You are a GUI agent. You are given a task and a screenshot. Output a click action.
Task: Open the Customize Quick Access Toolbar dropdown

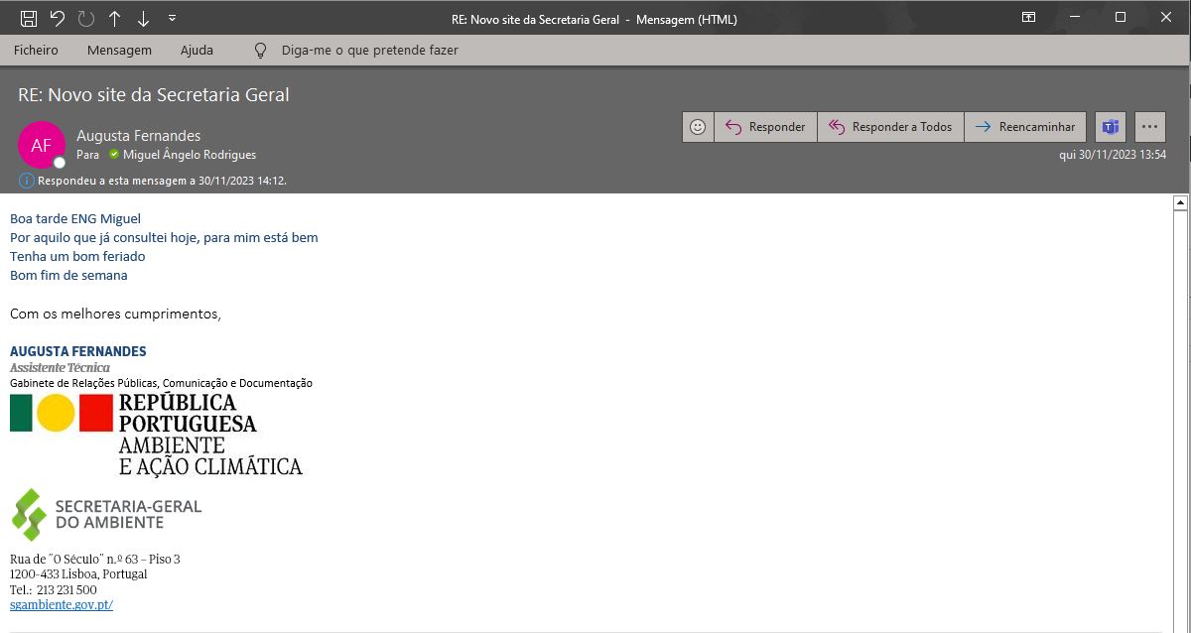[x=173, y=18]
